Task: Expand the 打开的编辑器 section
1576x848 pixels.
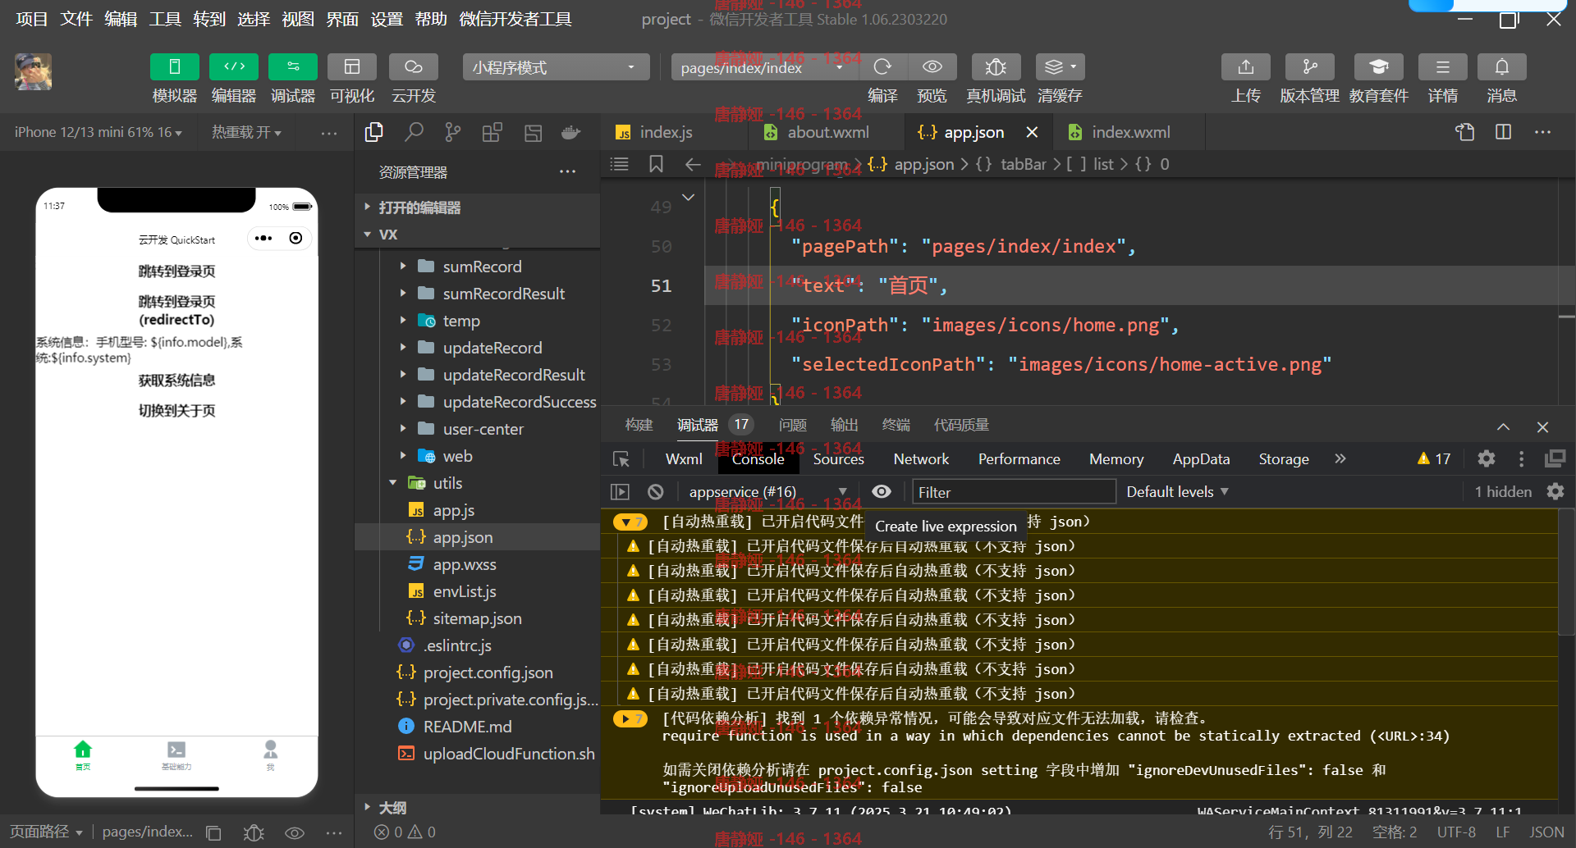Action: (x=477, y=207)
